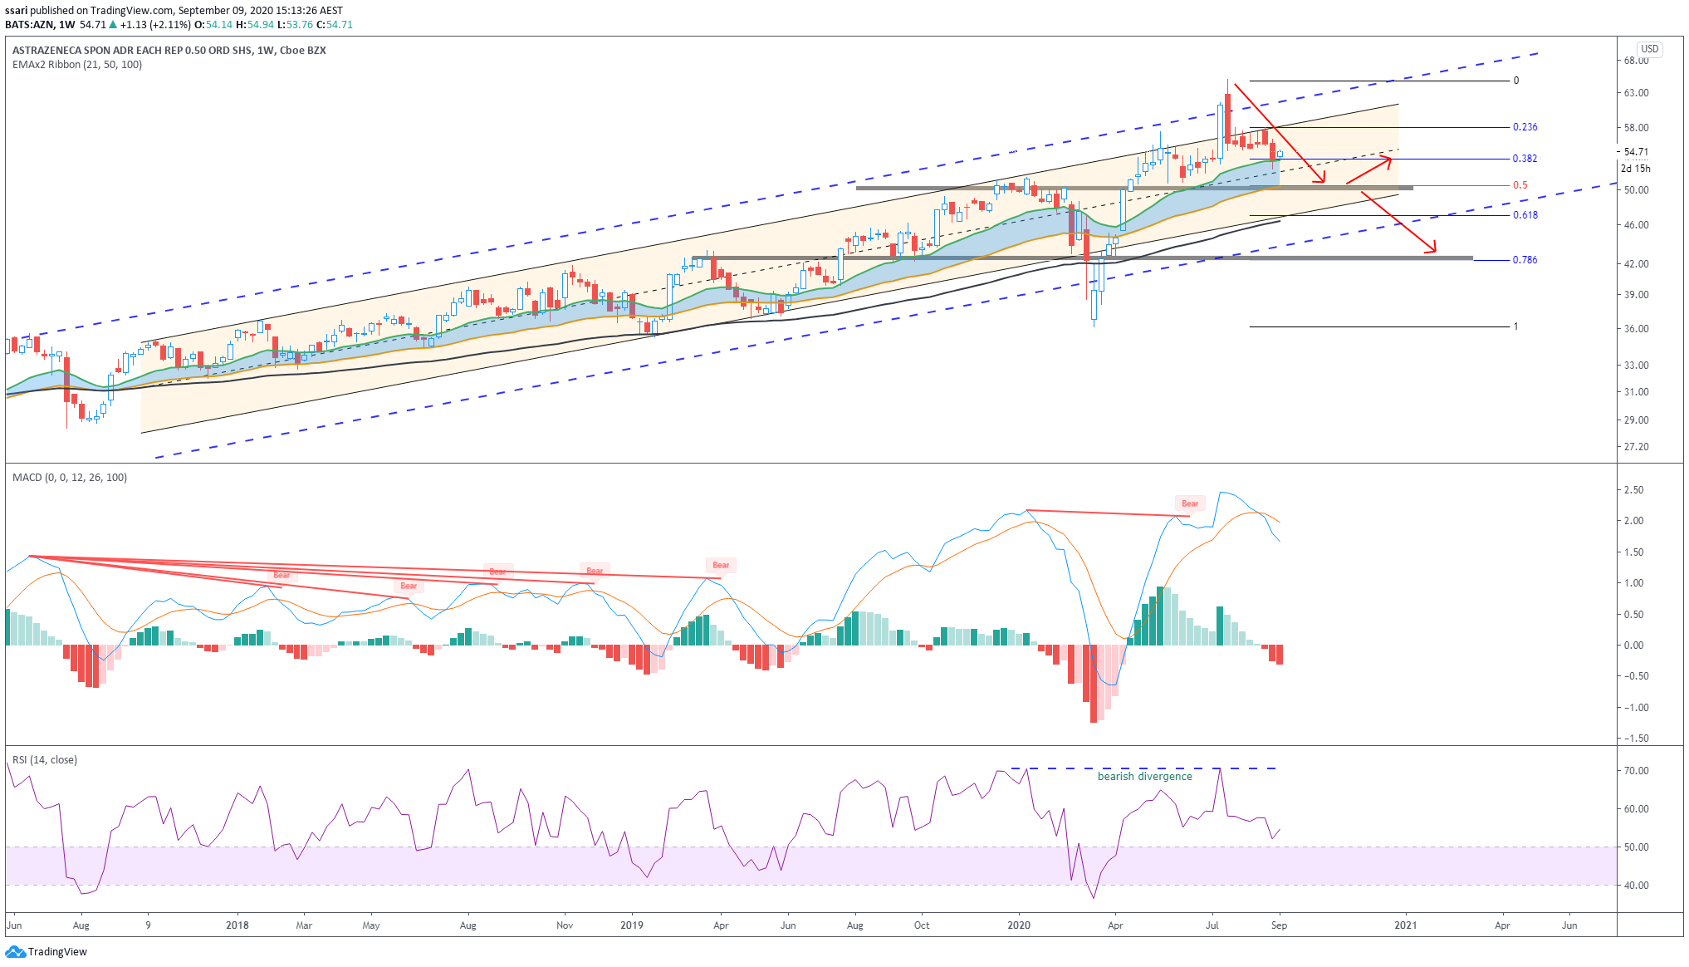Click 2.50 on the MACD axis

tap(1633, 490)
